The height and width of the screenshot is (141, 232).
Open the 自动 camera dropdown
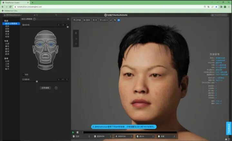point(87,20)
